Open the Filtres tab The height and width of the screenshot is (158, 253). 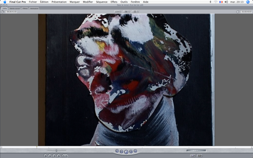25,8
